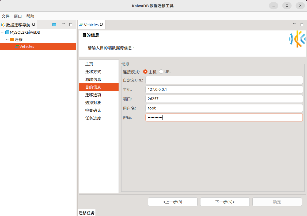Select the Vehicles item in navigation tree

(x=38, y=46)
